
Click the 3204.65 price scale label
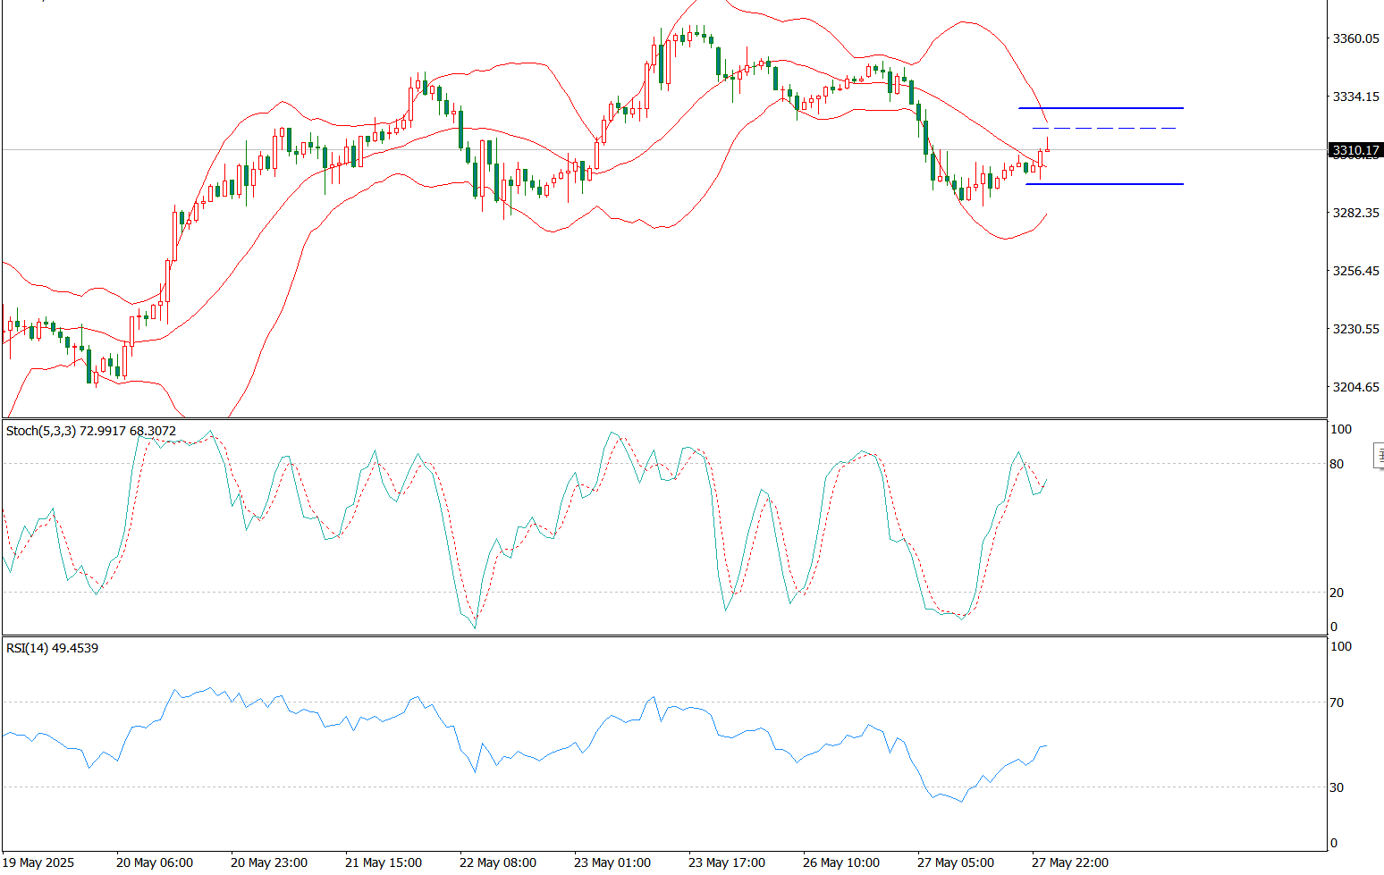pyautogui.click(x=1355, y=387)
